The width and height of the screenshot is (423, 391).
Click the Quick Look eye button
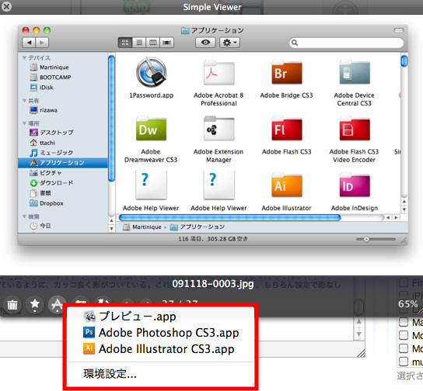tap(205, 43)
